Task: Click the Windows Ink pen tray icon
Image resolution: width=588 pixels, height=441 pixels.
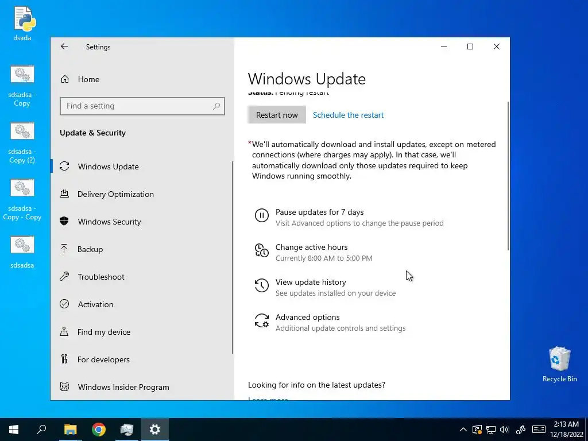Action: click(520, 430)
